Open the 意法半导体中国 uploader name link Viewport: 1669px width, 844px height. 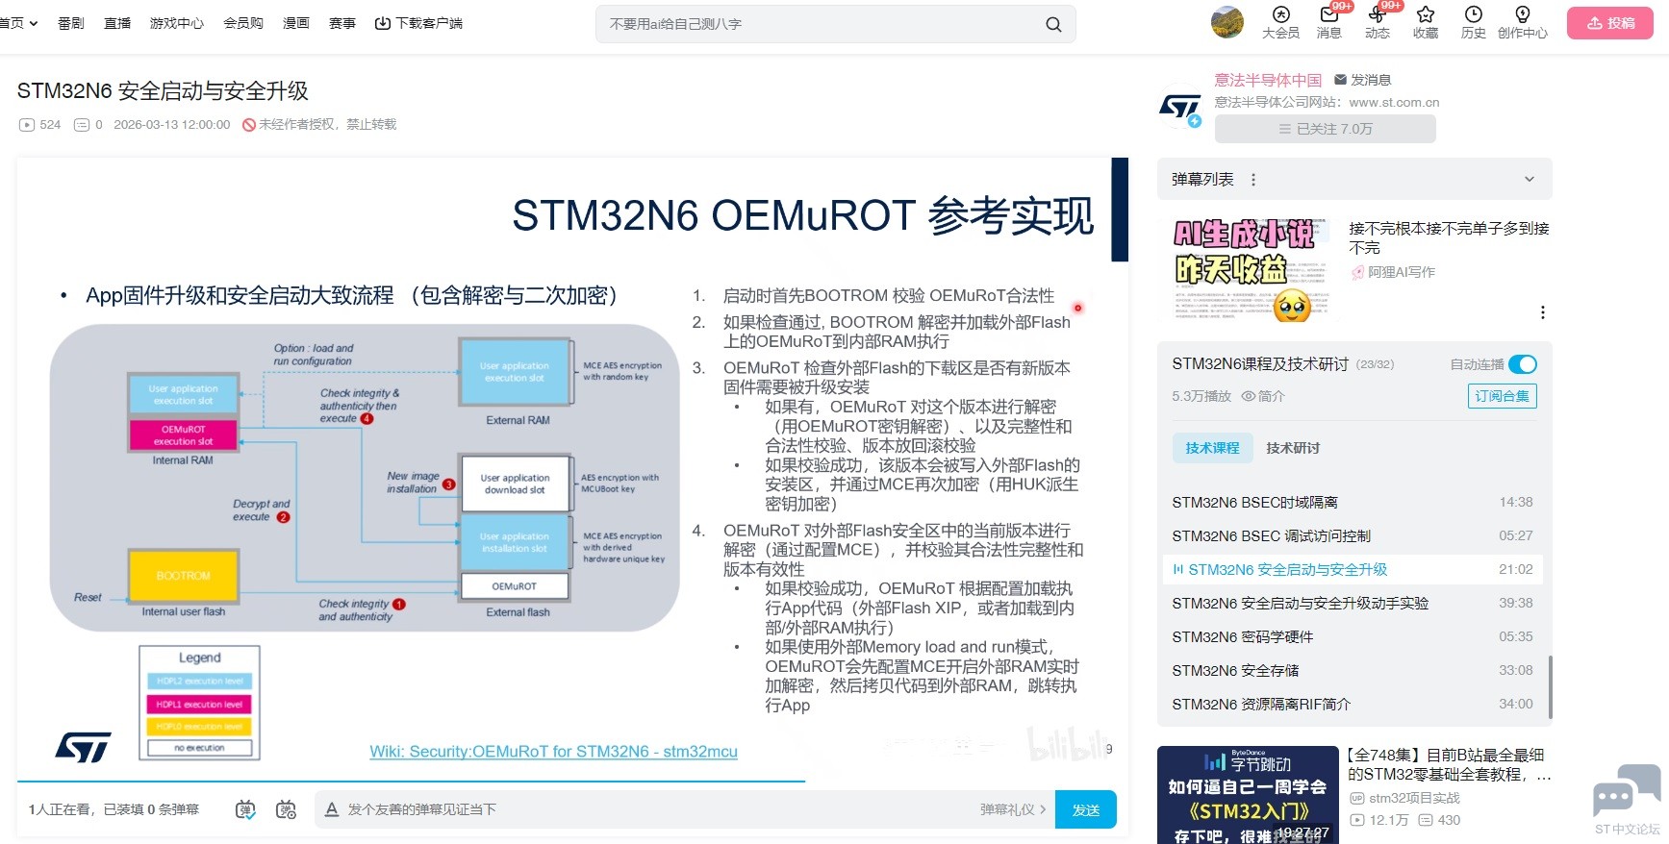[1268, 80]
